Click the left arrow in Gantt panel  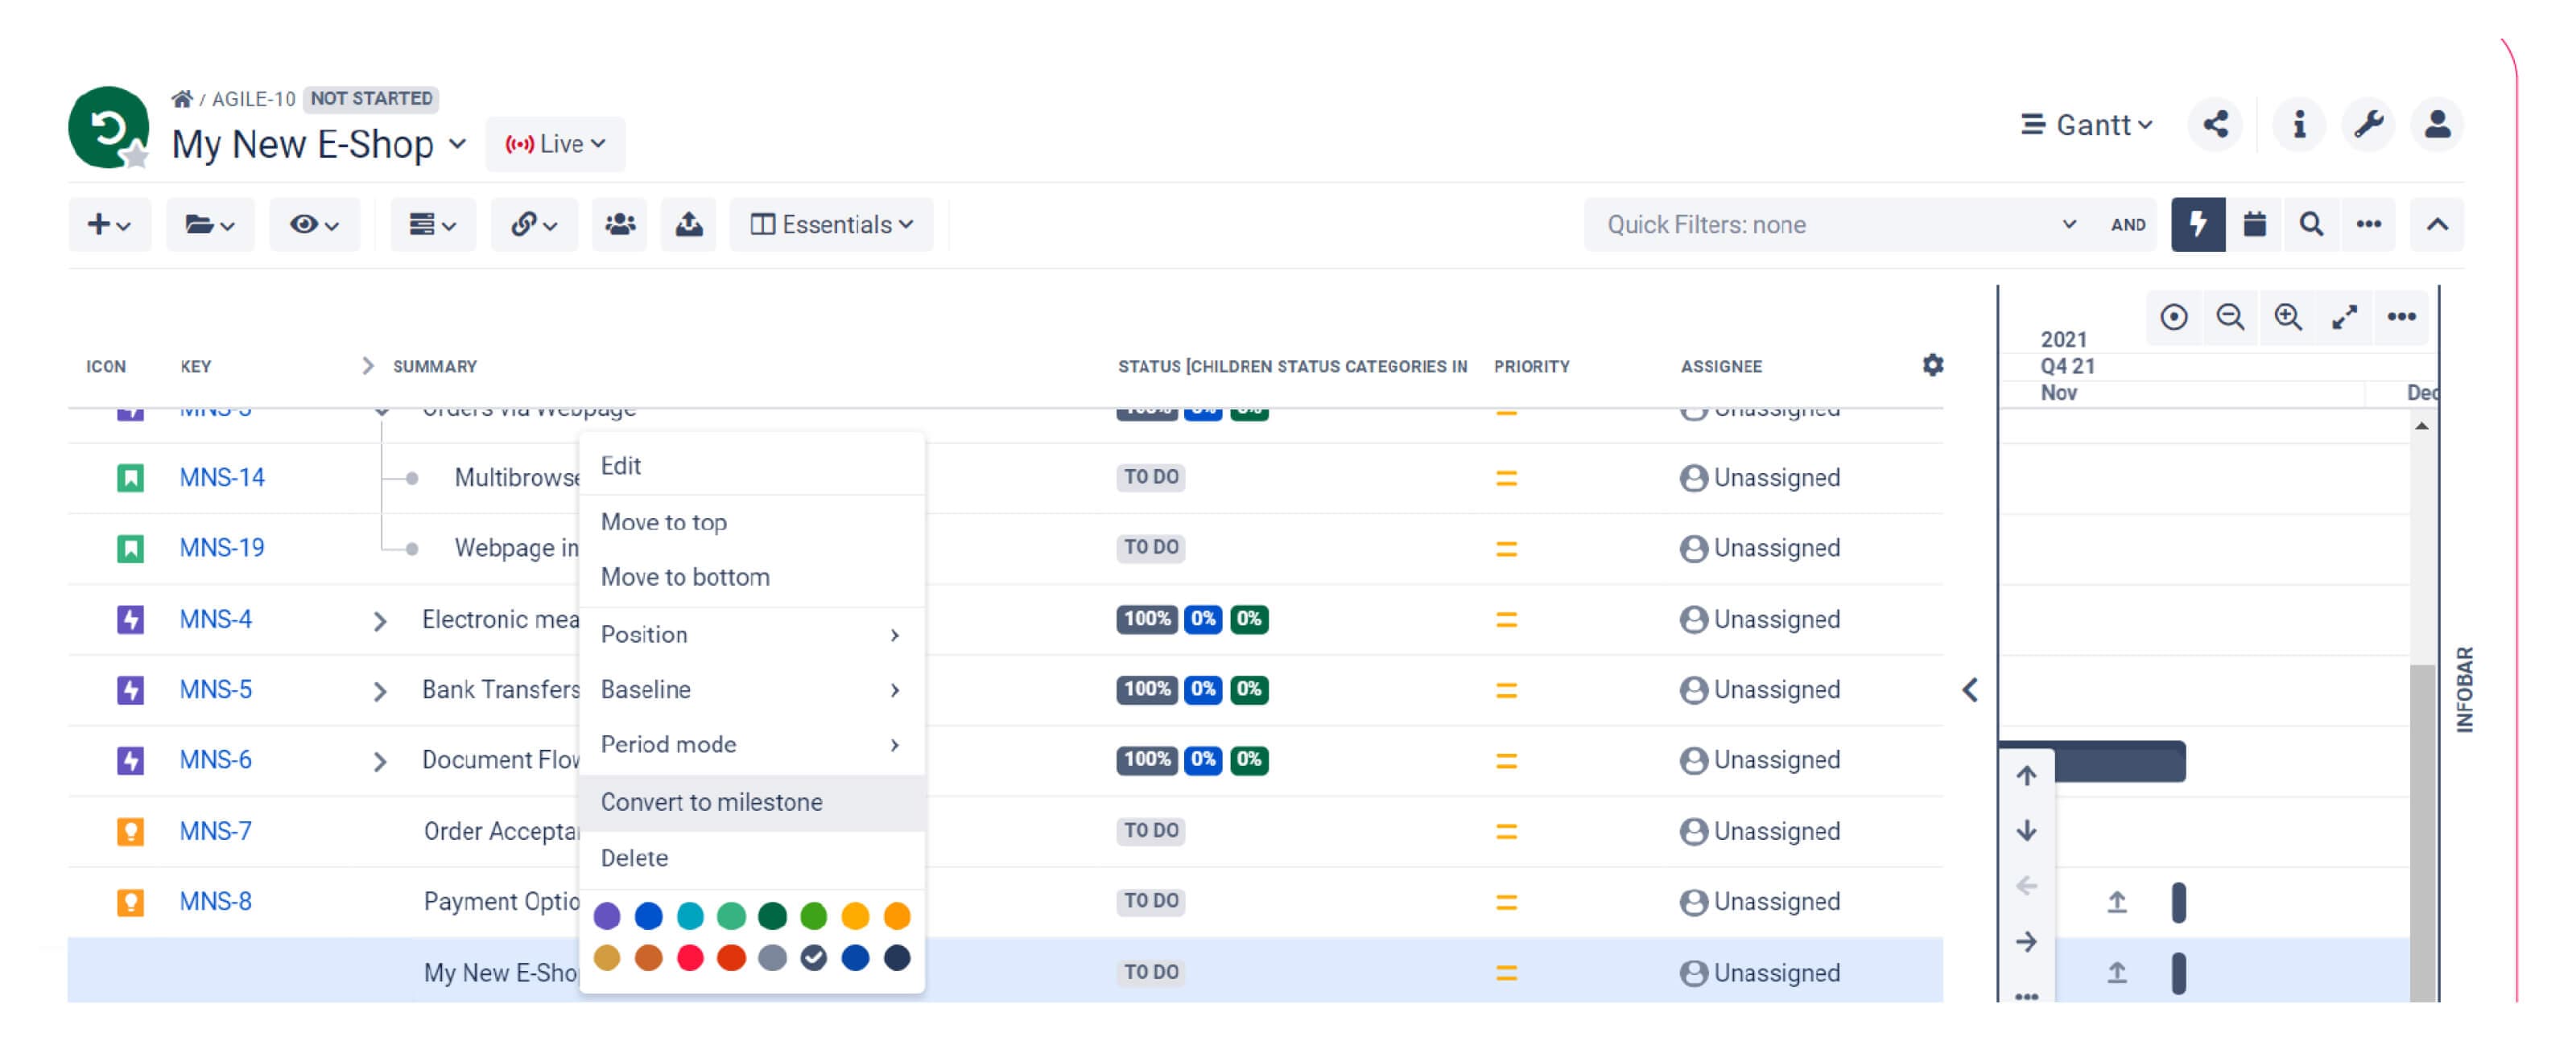2026,887
